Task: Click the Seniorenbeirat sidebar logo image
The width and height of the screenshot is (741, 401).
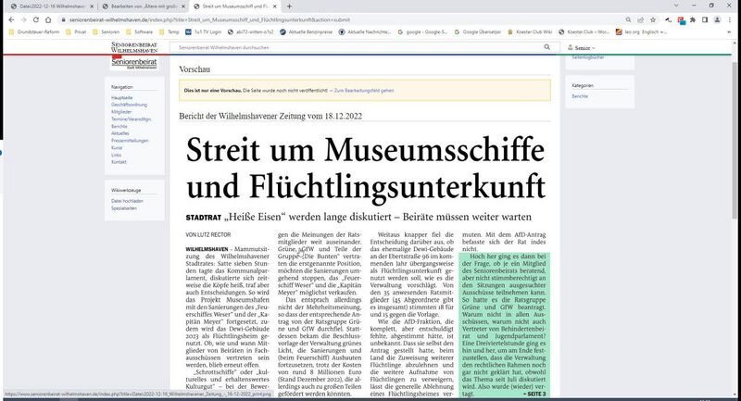Action: [134, 62]
